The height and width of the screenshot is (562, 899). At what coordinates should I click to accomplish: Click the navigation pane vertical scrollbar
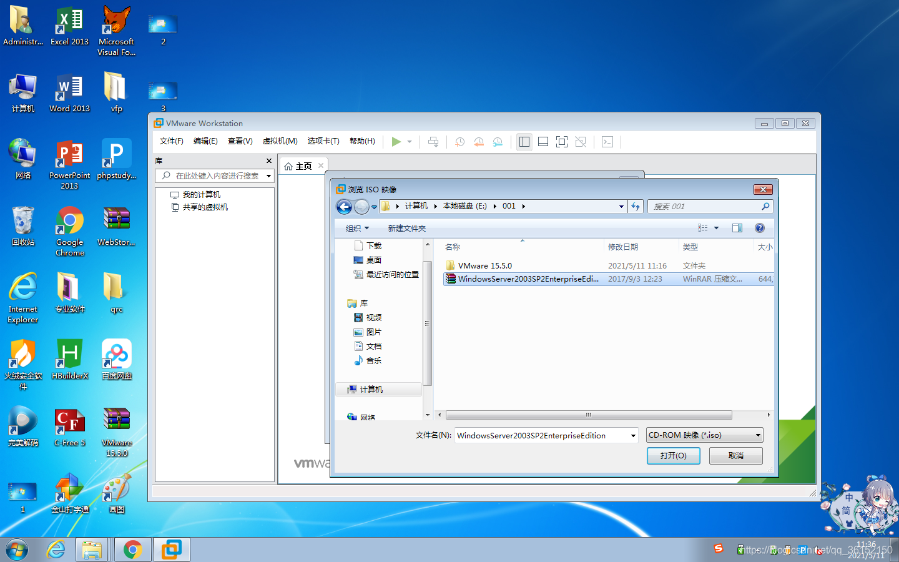(428, 323)
